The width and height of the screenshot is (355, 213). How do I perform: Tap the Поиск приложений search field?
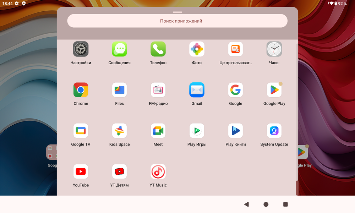pos(177,21)
